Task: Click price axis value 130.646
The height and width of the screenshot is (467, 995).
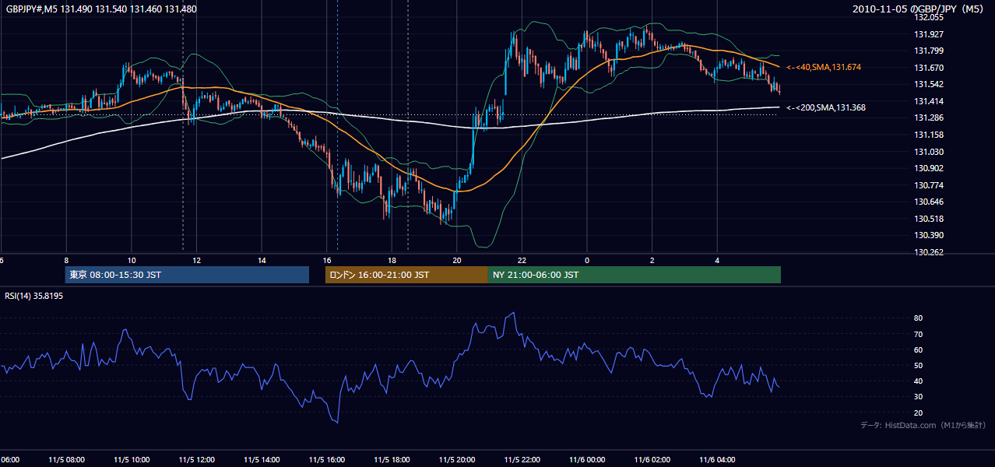Action: (x=929, y=202)
